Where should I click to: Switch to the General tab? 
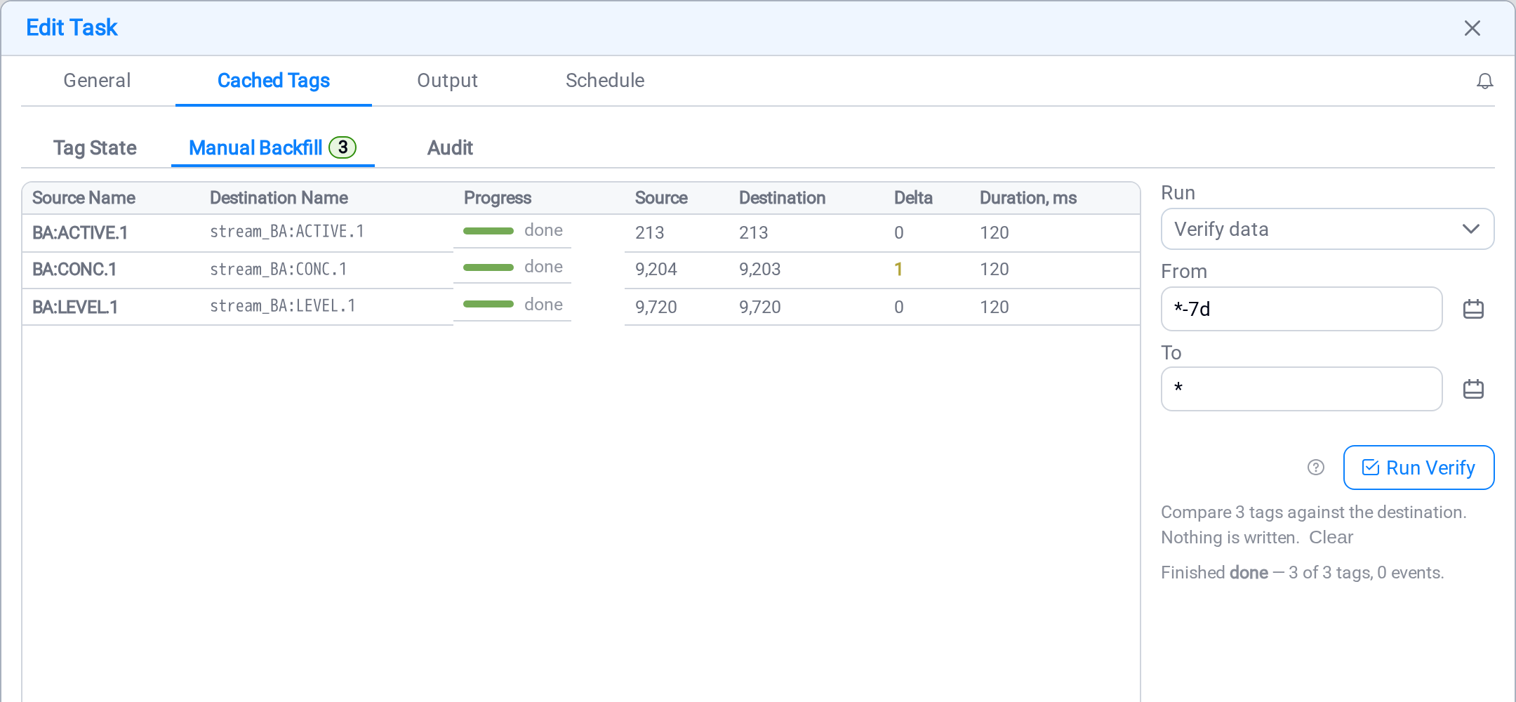pos(97,81)
